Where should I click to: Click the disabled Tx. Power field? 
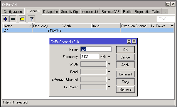93,87
